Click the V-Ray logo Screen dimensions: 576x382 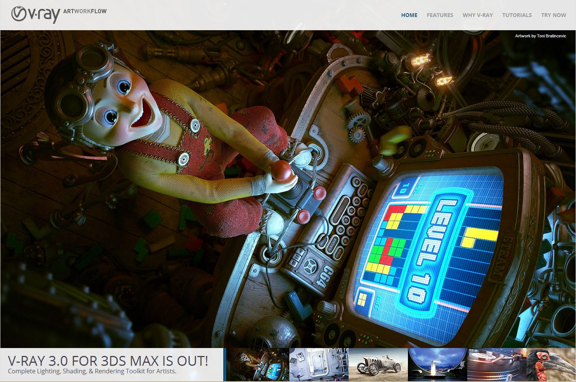coord(36,15)
